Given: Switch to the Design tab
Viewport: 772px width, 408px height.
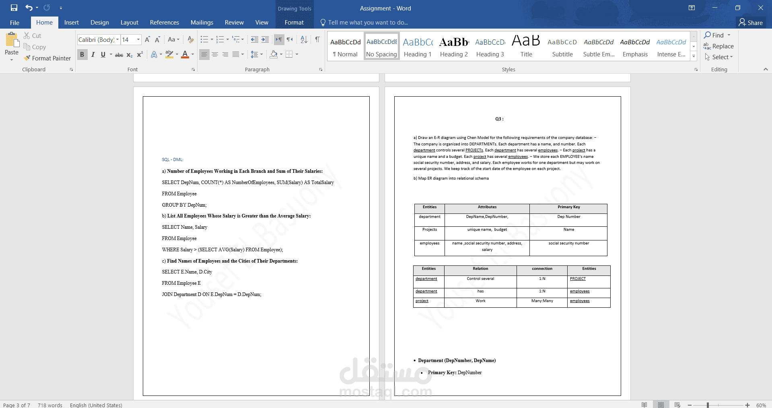Looking at the screenshot, I should (x=100, y=23).
